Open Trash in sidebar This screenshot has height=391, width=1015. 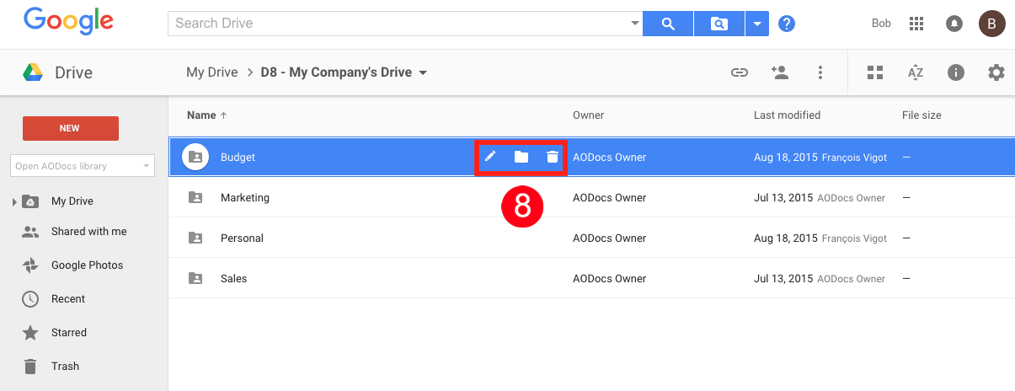65,366
